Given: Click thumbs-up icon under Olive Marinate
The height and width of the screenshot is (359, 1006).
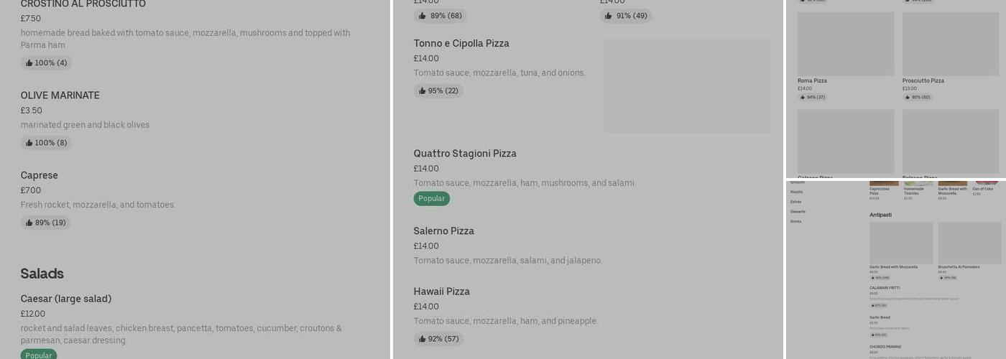Looking at the screenshot, I should pos(29,143).
